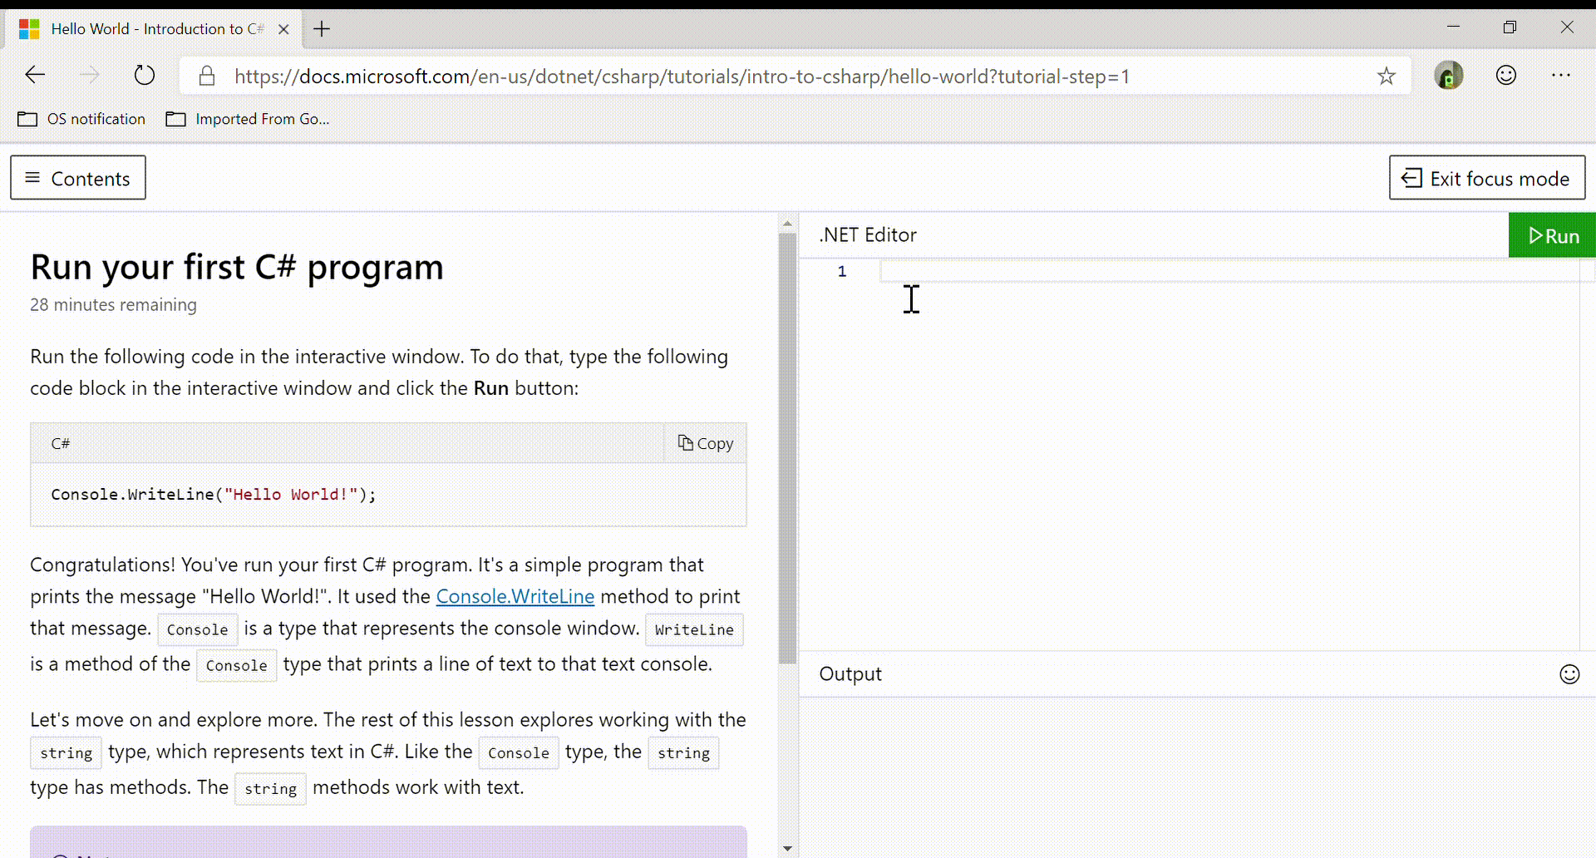Close the Hello World tab
The width and height of the screenshot is (1596, 858).
[x=283, y=29]
